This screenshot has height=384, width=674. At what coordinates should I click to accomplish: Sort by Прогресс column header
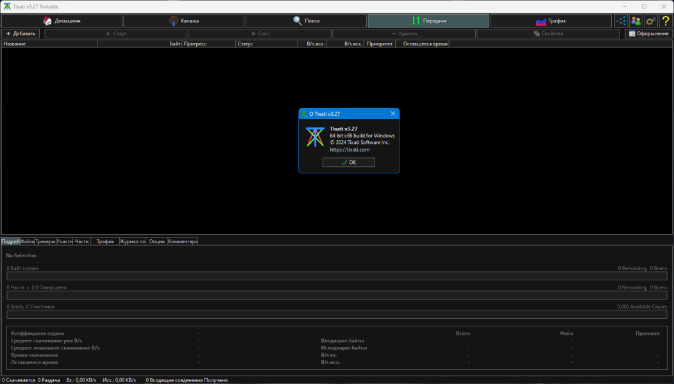pyautogui.click(x=209, y=44)
